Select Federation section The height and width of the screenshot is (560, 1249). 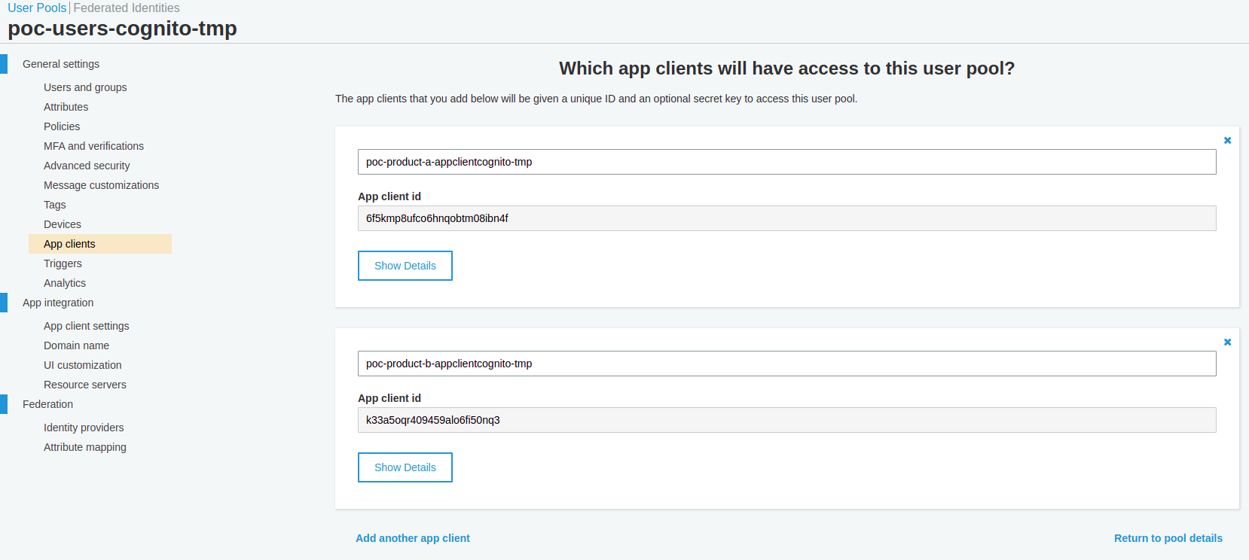click(x=47, y=404)
